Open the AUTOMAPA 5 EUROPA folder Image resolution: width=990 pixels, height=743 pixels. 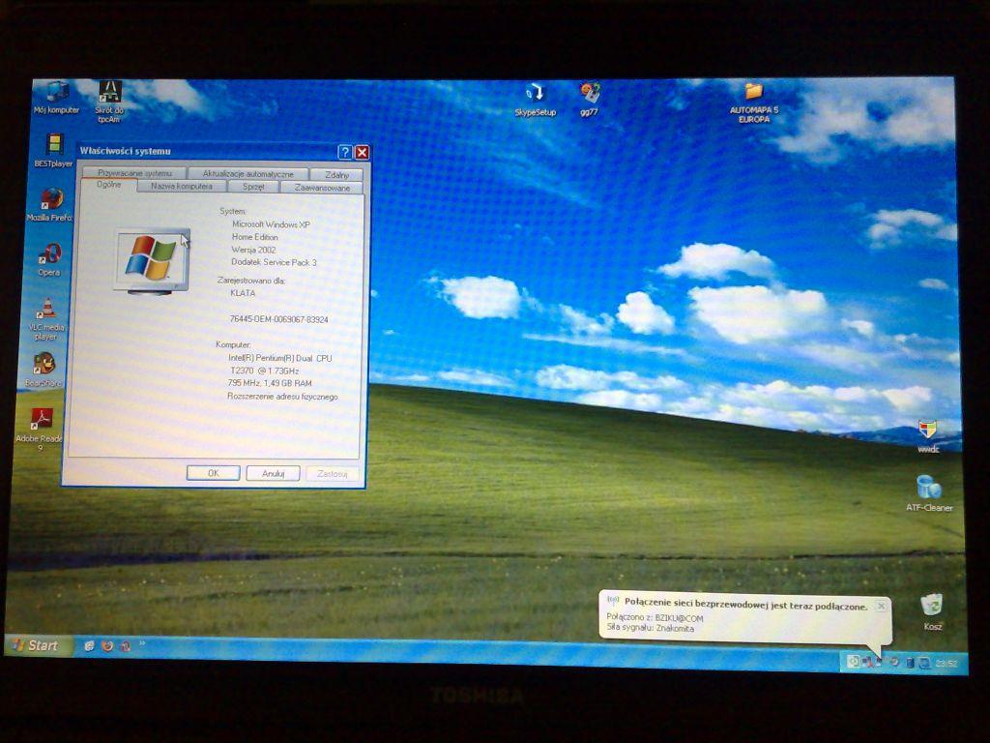click(754, 103)
